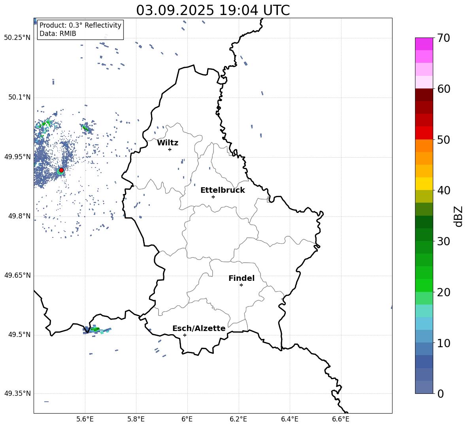Click the Ettelbruck station cross marker

coord(213,197)
